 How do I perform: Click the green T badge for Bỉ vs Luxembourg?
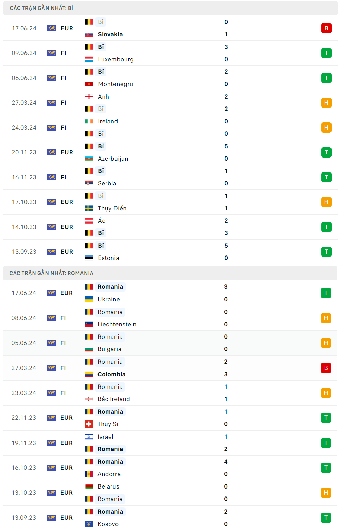[x=326, y=53]
